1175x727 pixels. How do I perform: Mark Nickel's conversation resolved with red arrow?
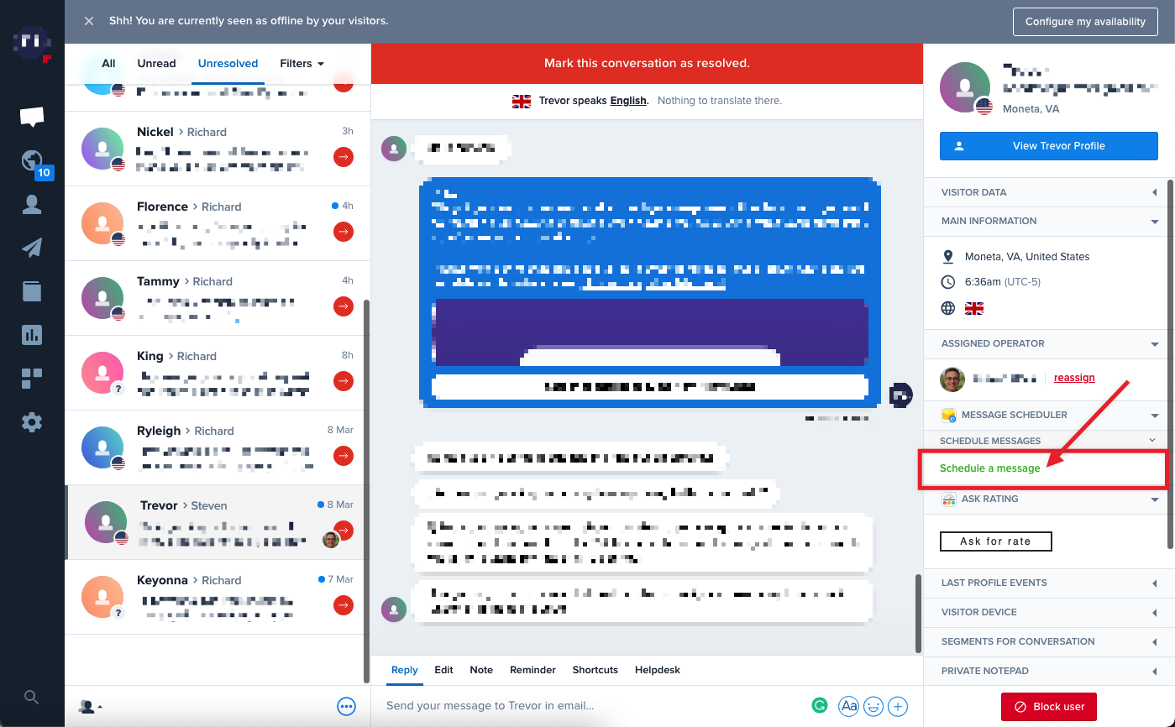pos(343,157)
